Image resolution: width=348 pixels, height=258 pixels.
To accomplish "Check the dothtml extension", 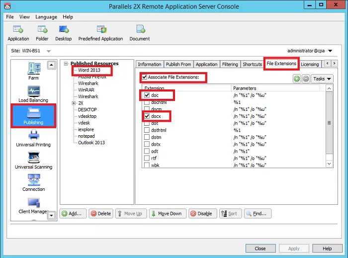I will [147, 130].
